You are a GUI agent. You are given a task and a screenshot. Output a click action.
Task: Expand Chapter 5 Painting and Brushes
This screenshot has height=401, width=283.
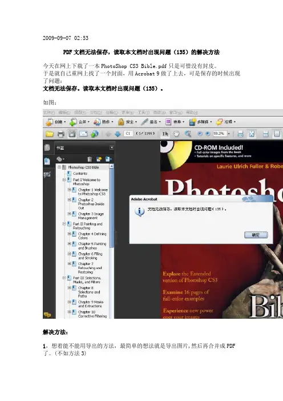(69, 244)
